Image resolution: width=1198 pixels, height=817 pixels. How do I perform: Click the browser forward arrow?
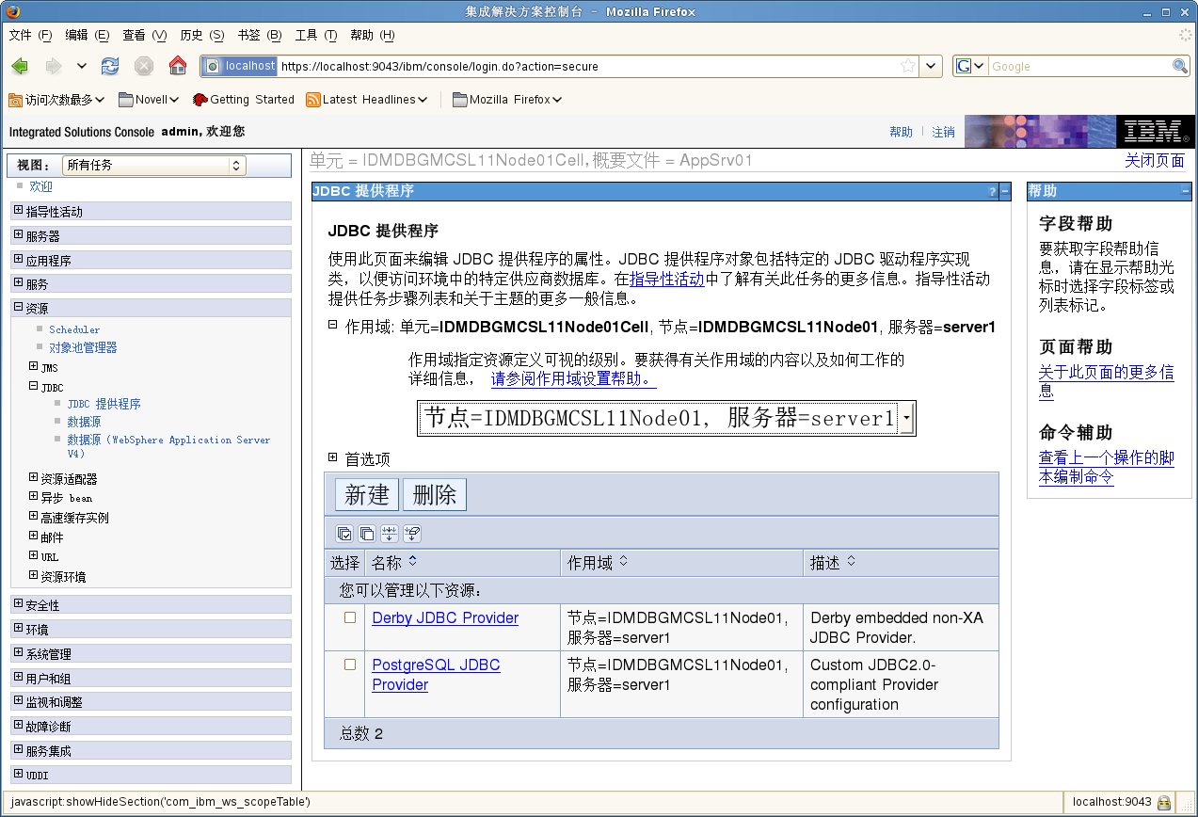(54, 66)
